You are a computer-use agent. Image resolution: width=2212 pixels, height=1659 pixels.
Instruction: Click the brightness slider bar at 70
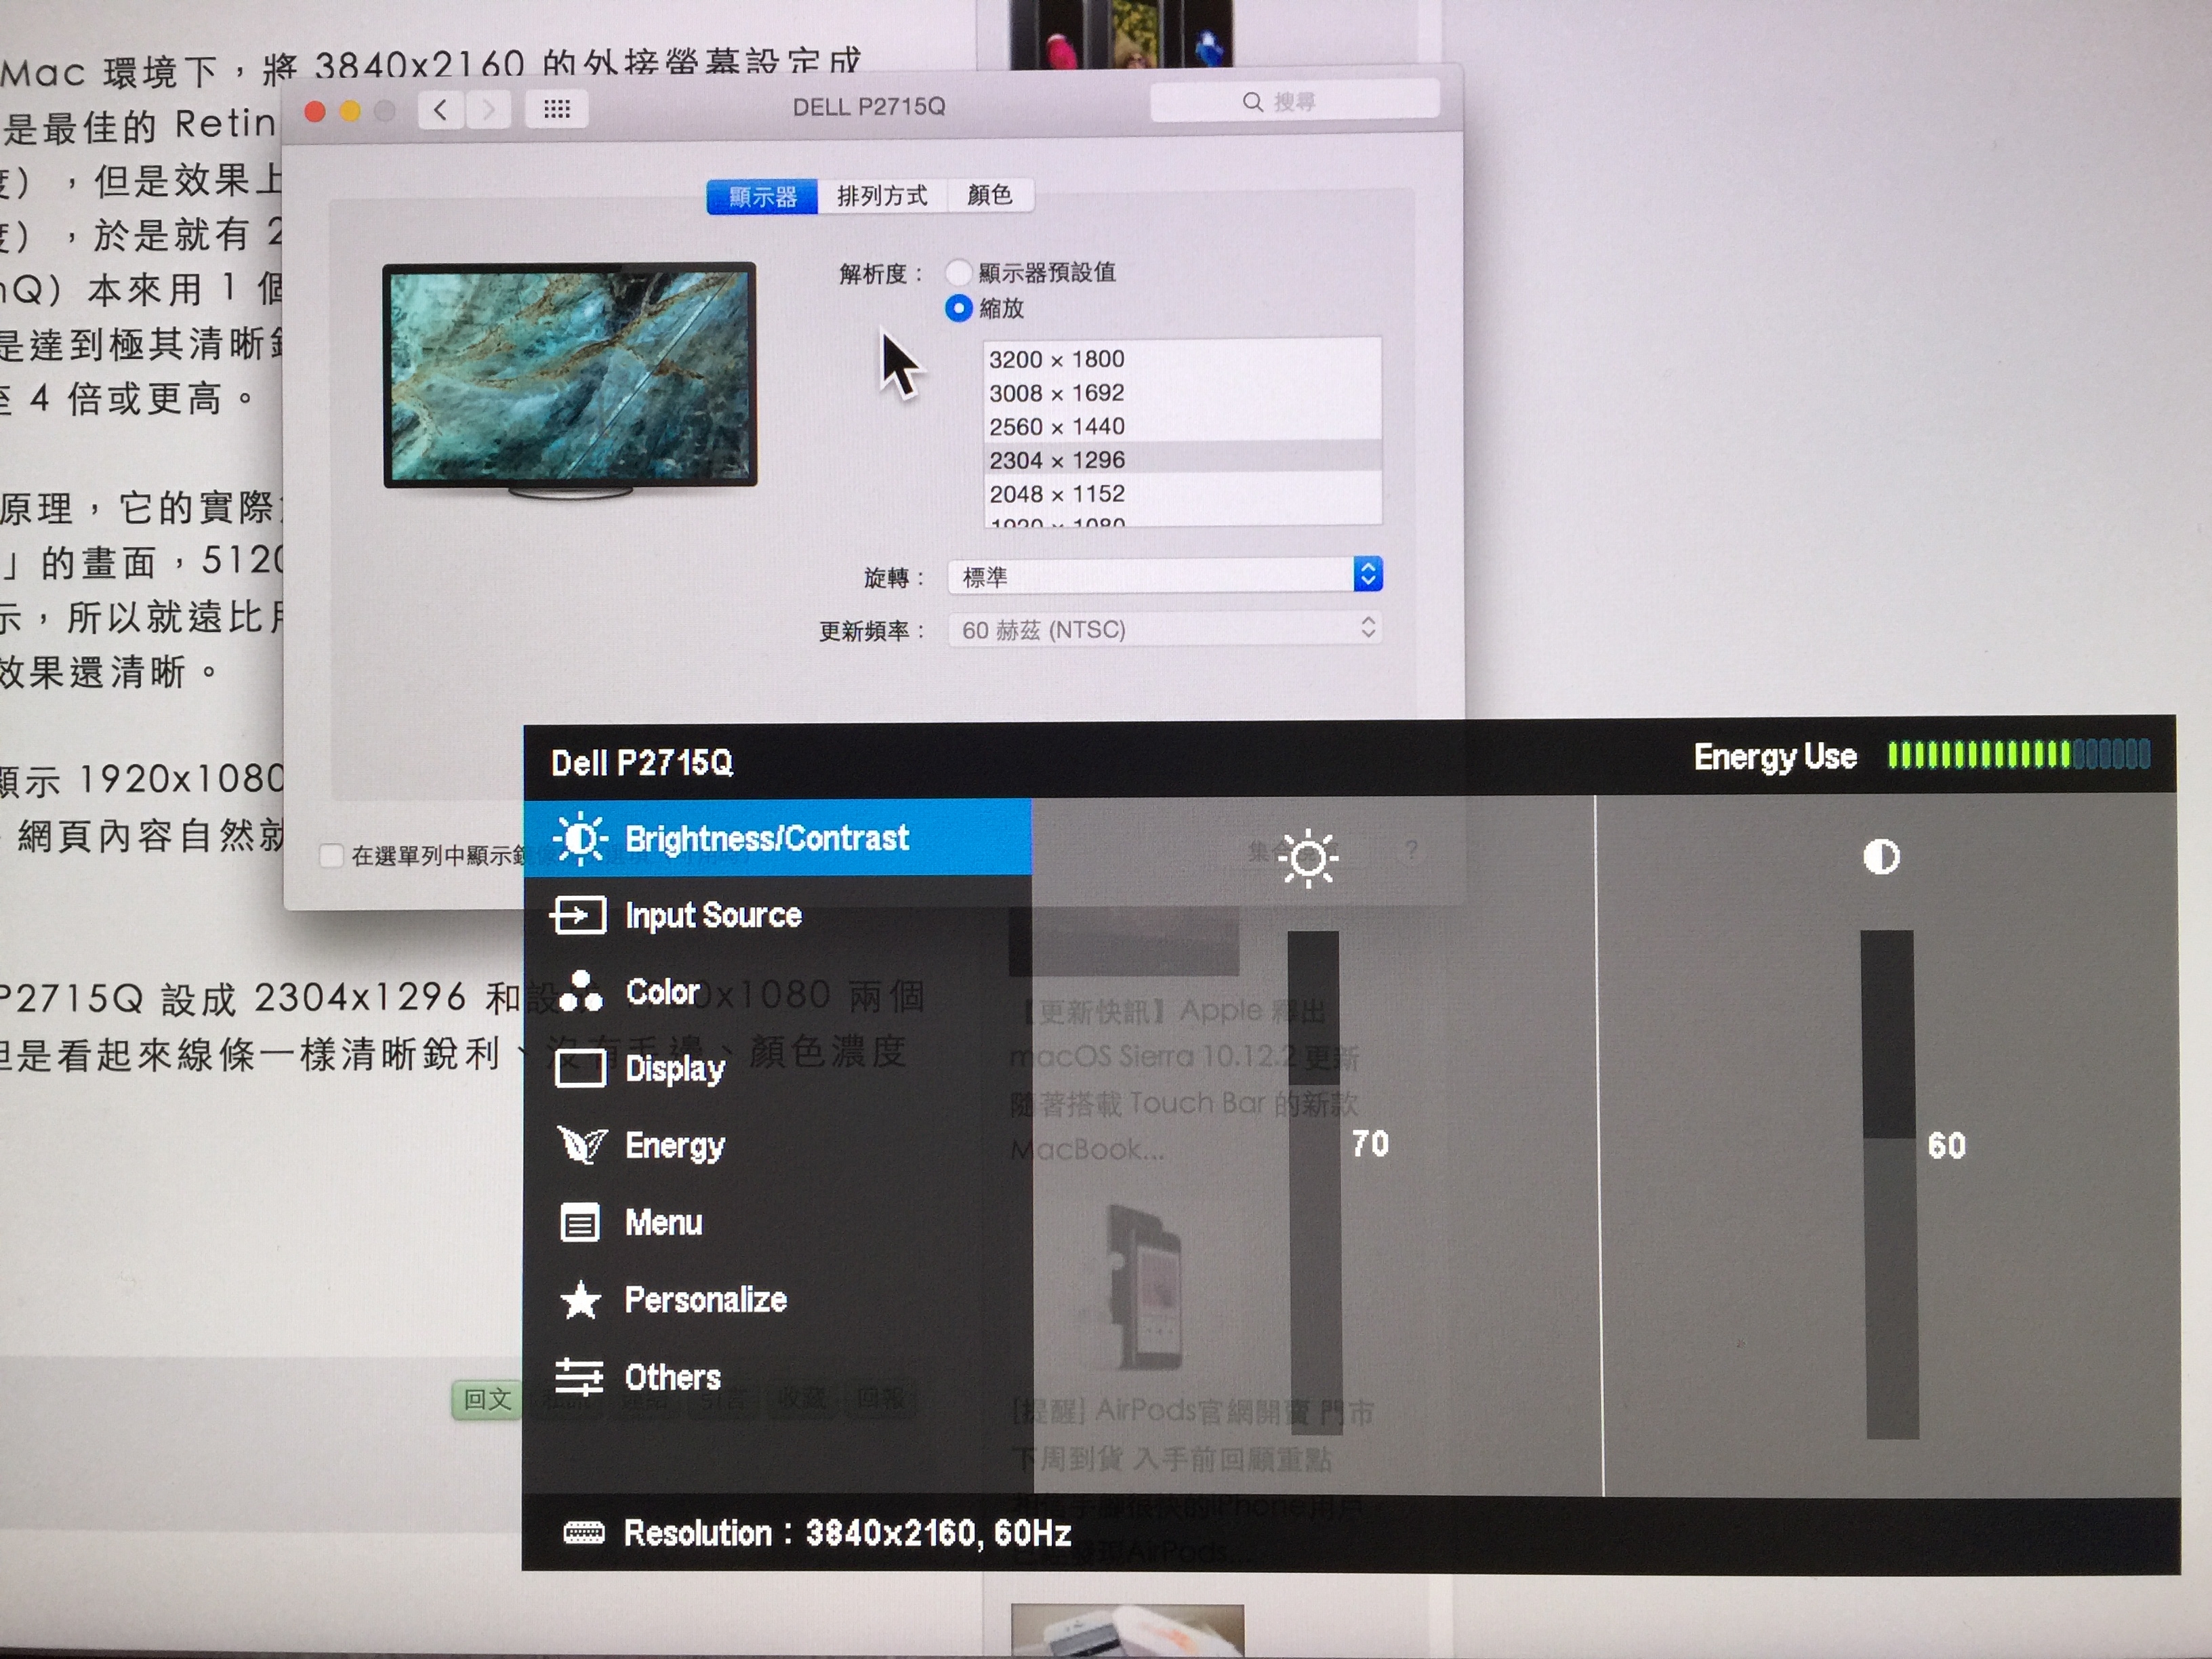tap(1314, 1183)
